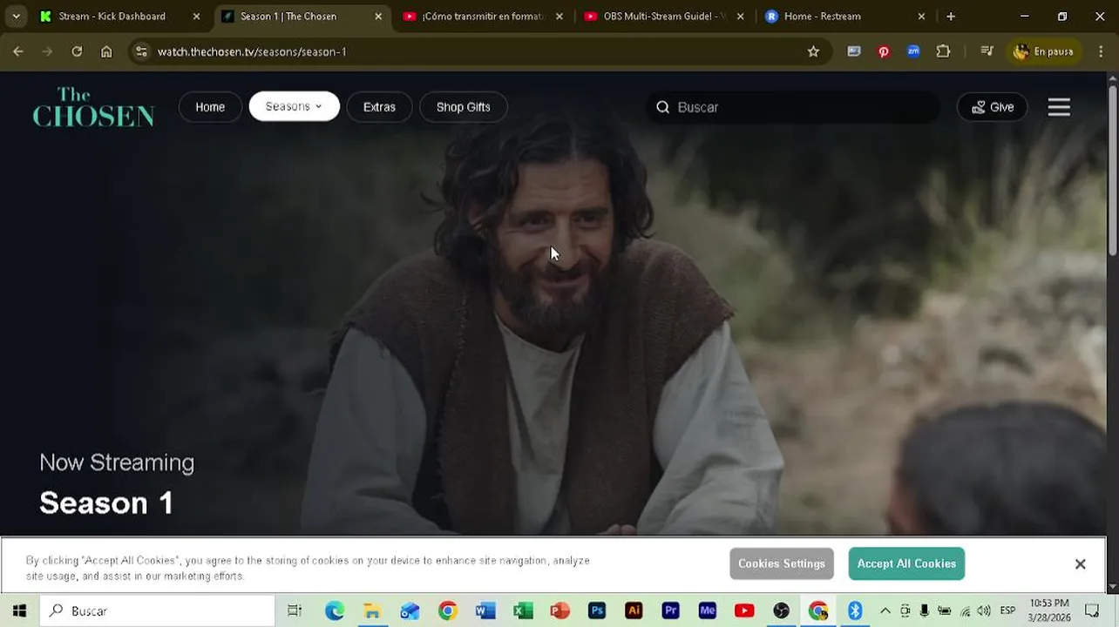Click the The Chosen logo

point(93,107)
